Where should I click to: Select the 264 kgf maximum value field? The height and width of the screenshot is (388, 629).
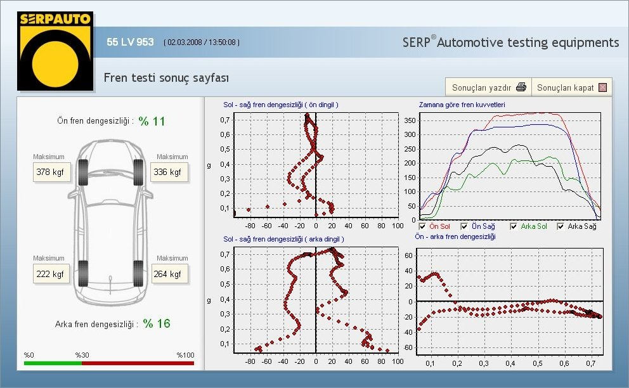coord(169,274)
